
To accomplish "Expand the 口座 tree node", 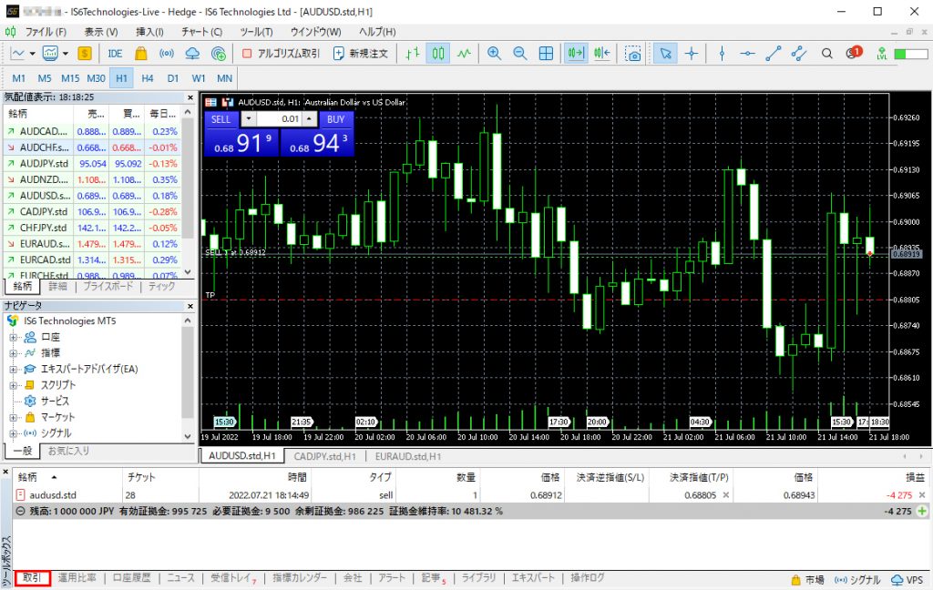I will point(13,337).
